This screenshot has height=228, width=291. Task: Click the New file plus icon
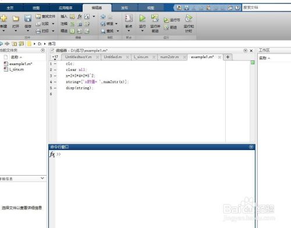pyautogui.click(x=3, y=19)
